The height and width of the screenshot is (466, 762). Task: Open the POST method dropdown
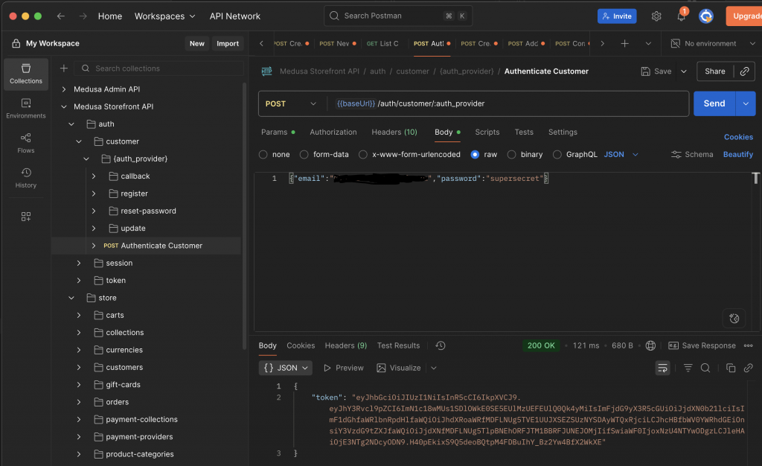(x=291, y=104)
